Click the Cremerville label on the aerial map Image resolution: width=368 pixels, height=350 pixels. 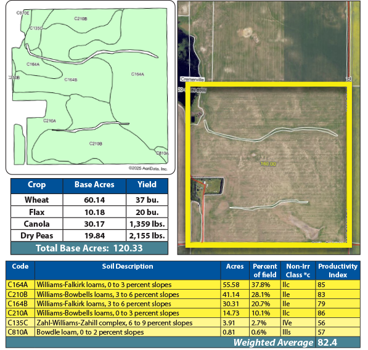click(x=192, y=79)
